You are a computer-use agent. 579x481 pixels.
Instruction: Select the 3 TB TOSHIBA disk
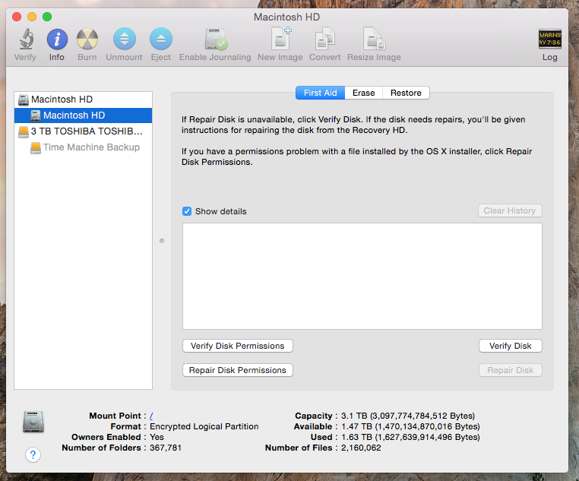[83, 131]
